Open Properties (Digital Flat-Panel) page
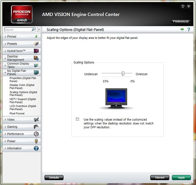Image resolution: width=196 pixels, height=185 pixels. point(23,80)
